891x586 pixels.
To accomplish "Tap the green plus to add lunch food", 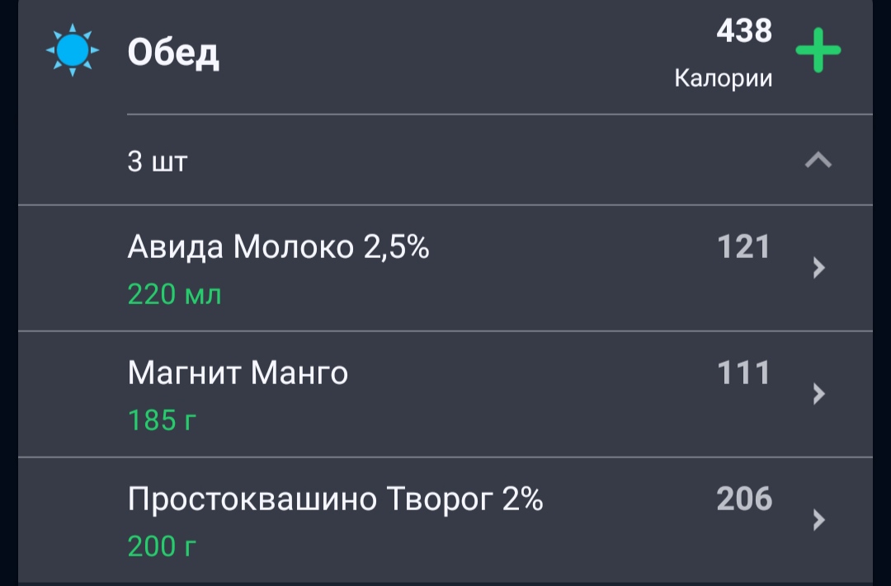I will coord(818,50).
